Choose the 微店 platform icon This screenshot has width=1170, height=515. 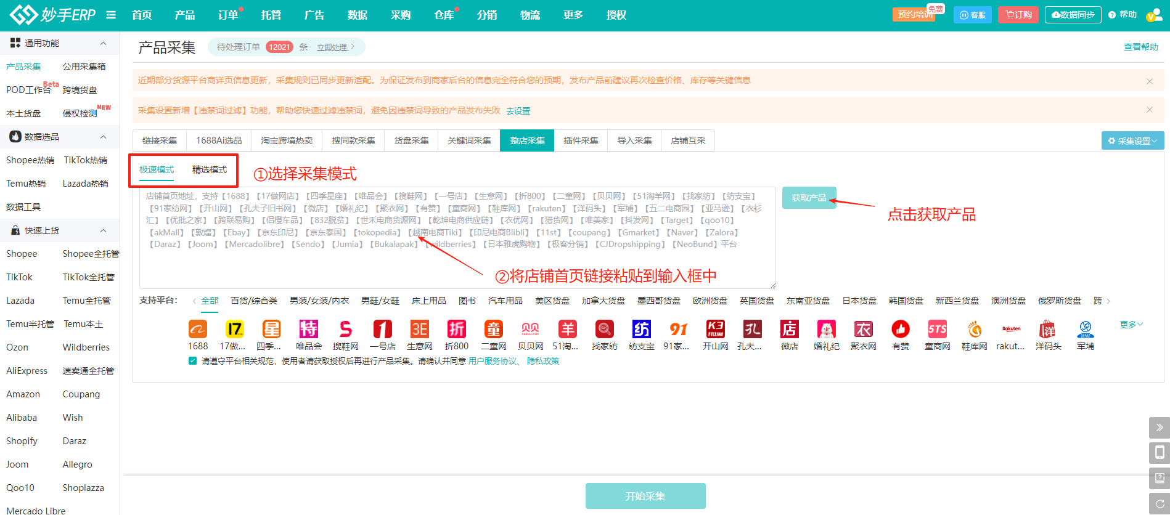789,330
